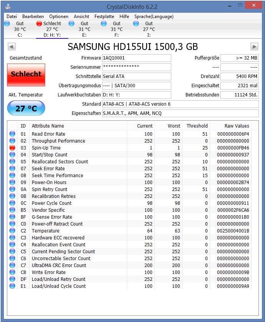
Task: Open the Ansicht menu
Action: 81,17
